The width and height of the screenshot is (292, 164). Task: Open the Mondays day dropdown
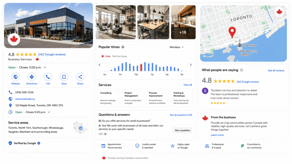(x=177, y=47)
